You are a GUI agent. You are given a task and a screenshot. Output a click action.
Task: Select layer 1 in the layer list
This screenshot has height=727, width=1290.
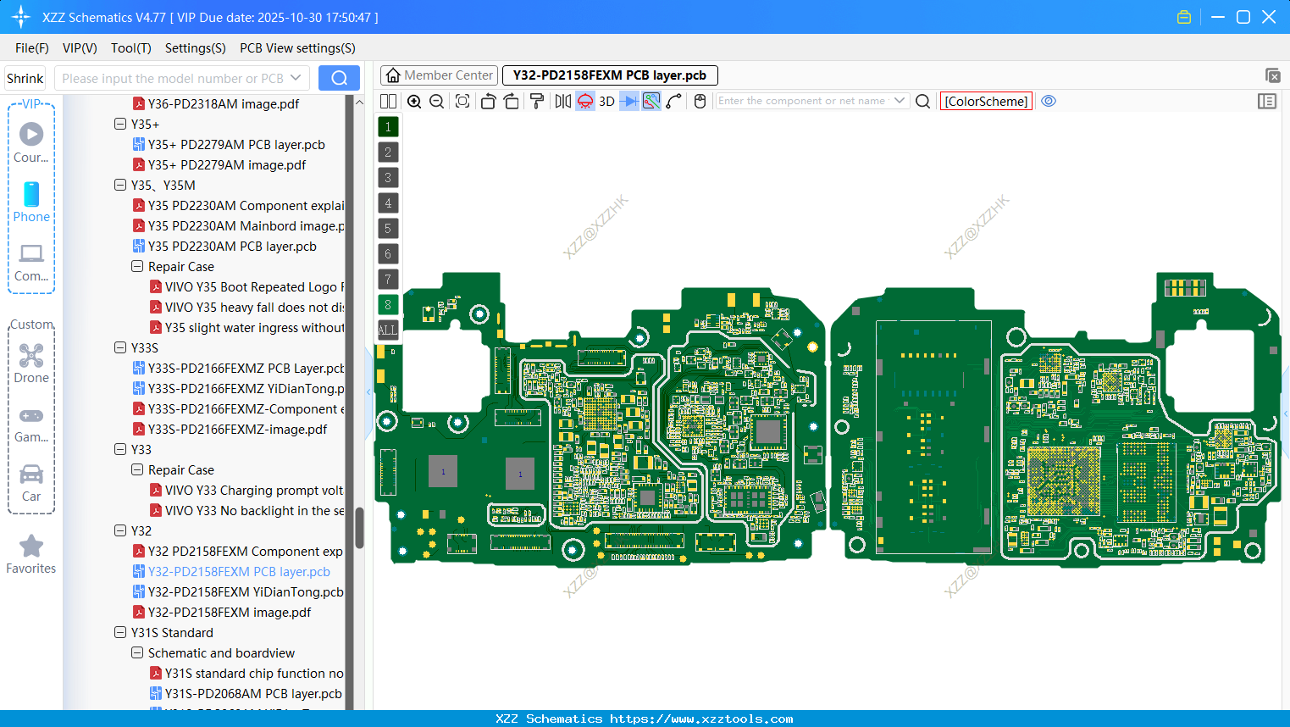point(388,126)
